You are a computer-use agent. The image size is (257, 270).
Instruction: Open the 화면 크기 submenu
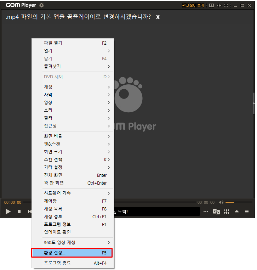point(73,152)
